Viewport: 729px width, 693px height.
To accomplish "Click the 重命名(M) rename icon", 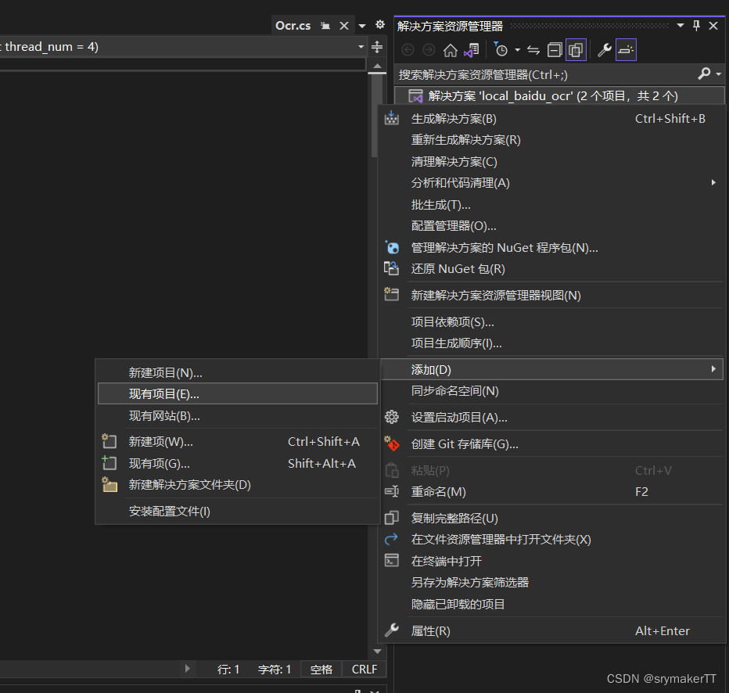I will point(391,491).
